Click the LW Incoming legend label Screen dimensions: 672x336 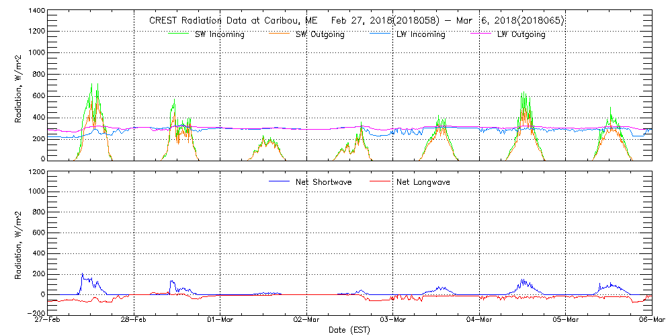tap(421, 35)
